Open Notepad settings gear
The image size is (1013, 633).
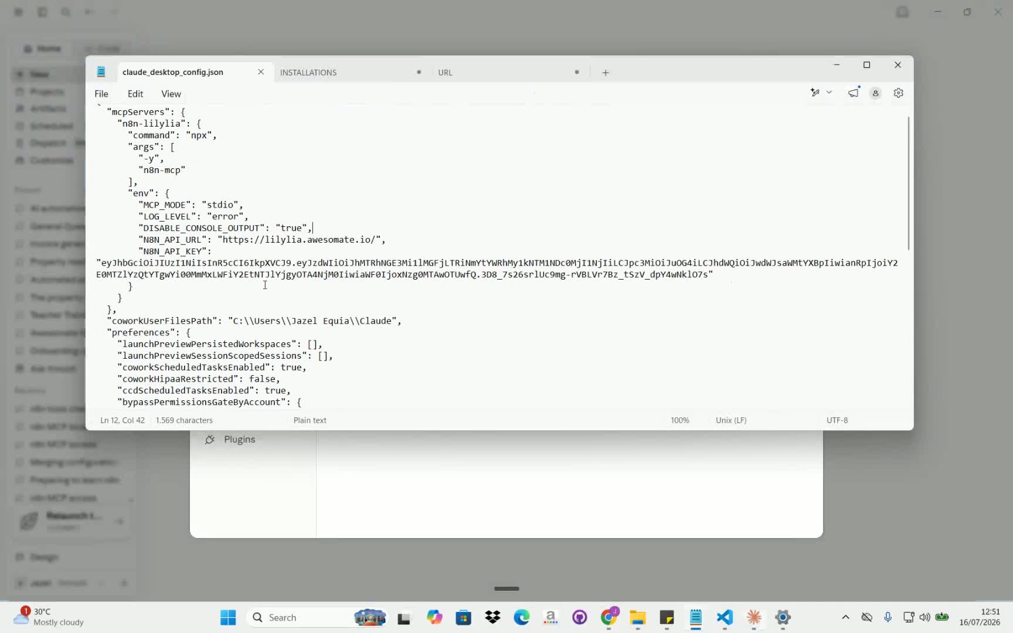tap(898, 93)
